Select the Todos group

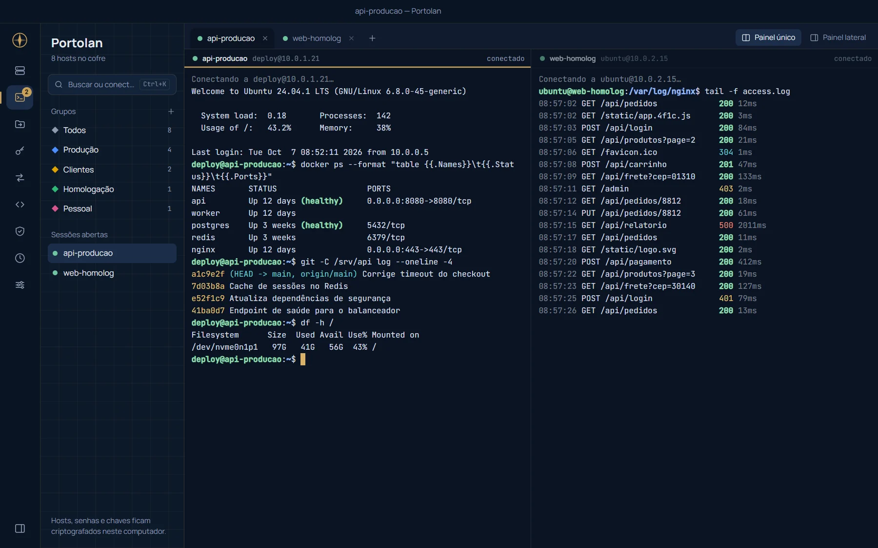(x=112, y=130)
